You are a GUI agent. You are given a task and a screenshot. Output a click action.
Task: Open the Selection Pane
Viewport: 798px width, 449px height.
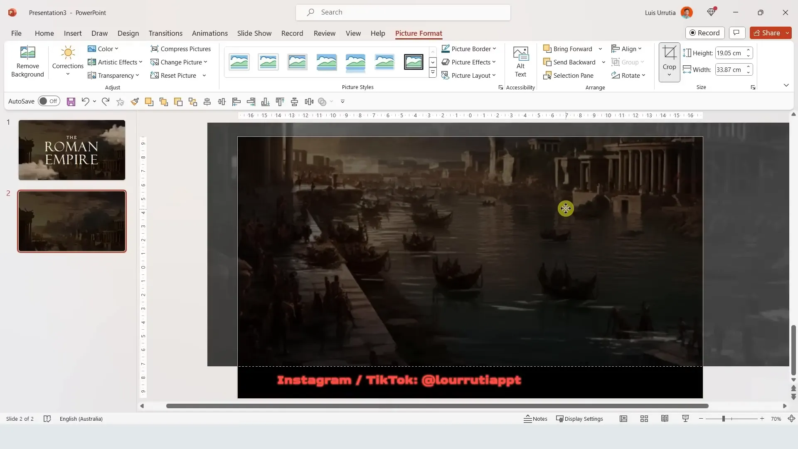point(568,75)
